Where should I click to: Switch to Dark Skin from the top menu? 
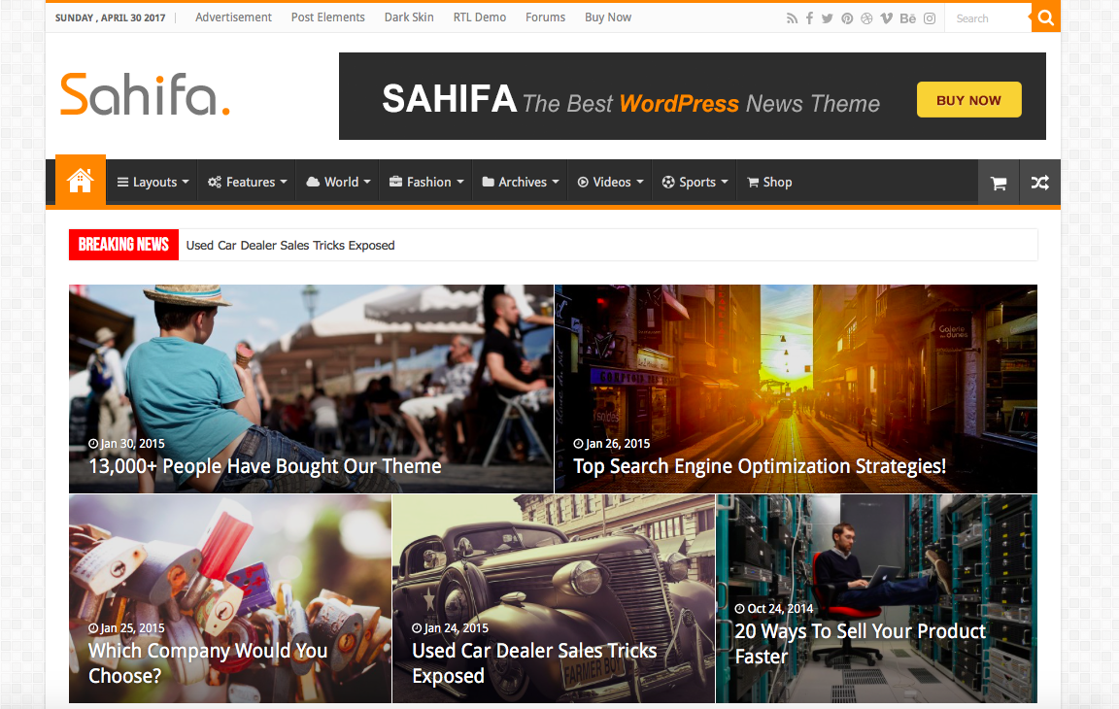409,17
